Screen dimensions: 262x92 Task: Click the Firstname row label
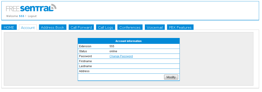click(85, 61)
